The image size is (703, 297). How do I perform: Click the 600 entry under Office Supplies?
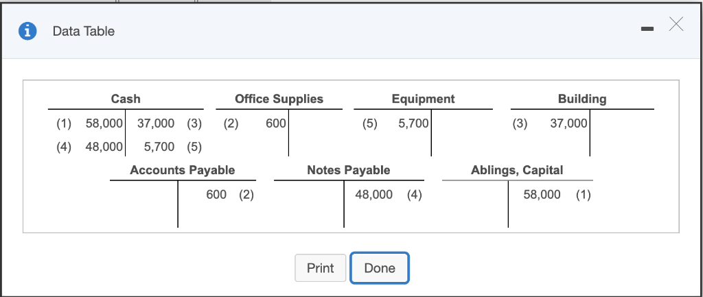(x=276, y=123)
